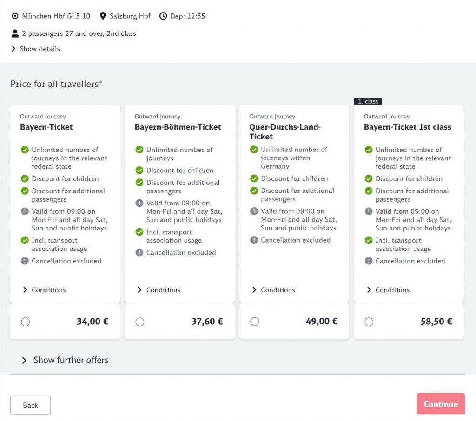Image resolution: width=476 pixels, height=421 pixels.
Task: Click the Continue button
Action: [441, 404]
